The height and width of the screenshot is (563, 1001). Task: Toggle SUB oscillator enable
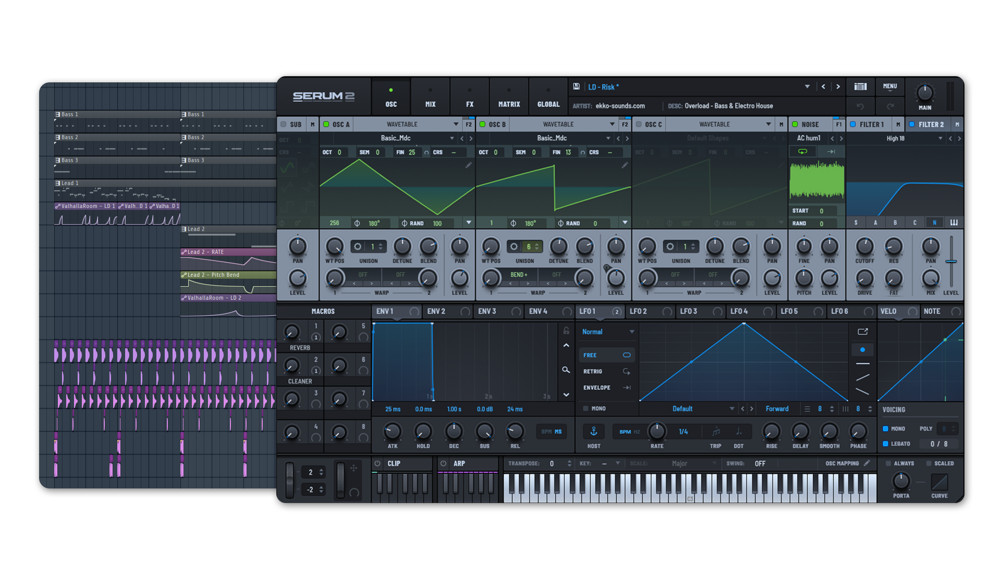[284, 124]
